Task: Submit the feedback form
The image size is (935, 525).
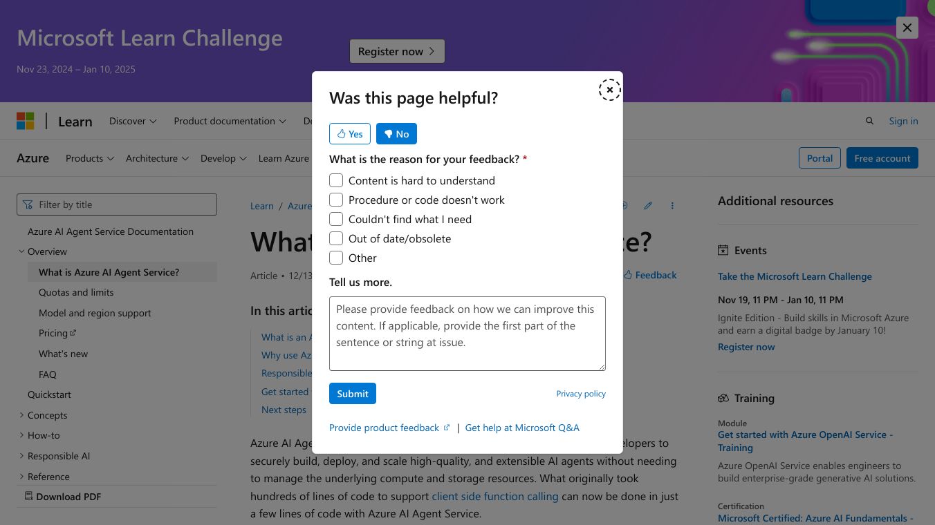Action: pos(353,394)
